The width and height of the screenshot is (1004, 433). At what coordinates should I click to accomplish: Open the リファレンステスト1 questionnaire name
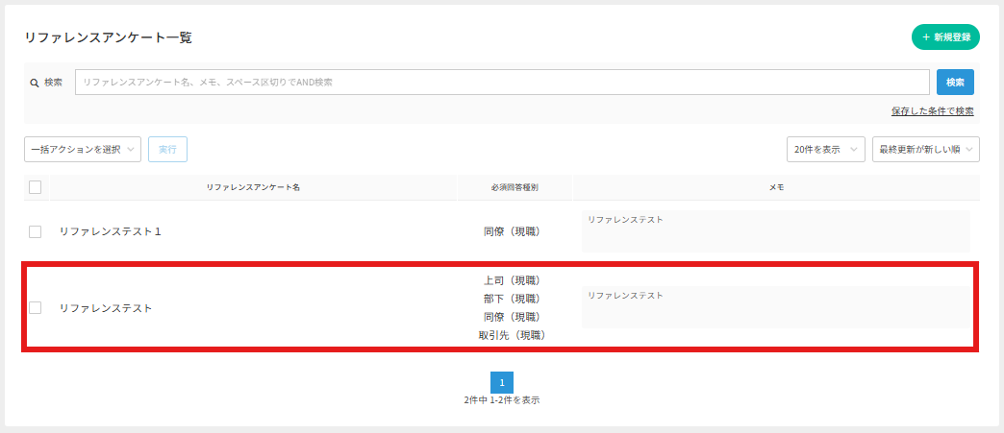(x=110, y=231)
